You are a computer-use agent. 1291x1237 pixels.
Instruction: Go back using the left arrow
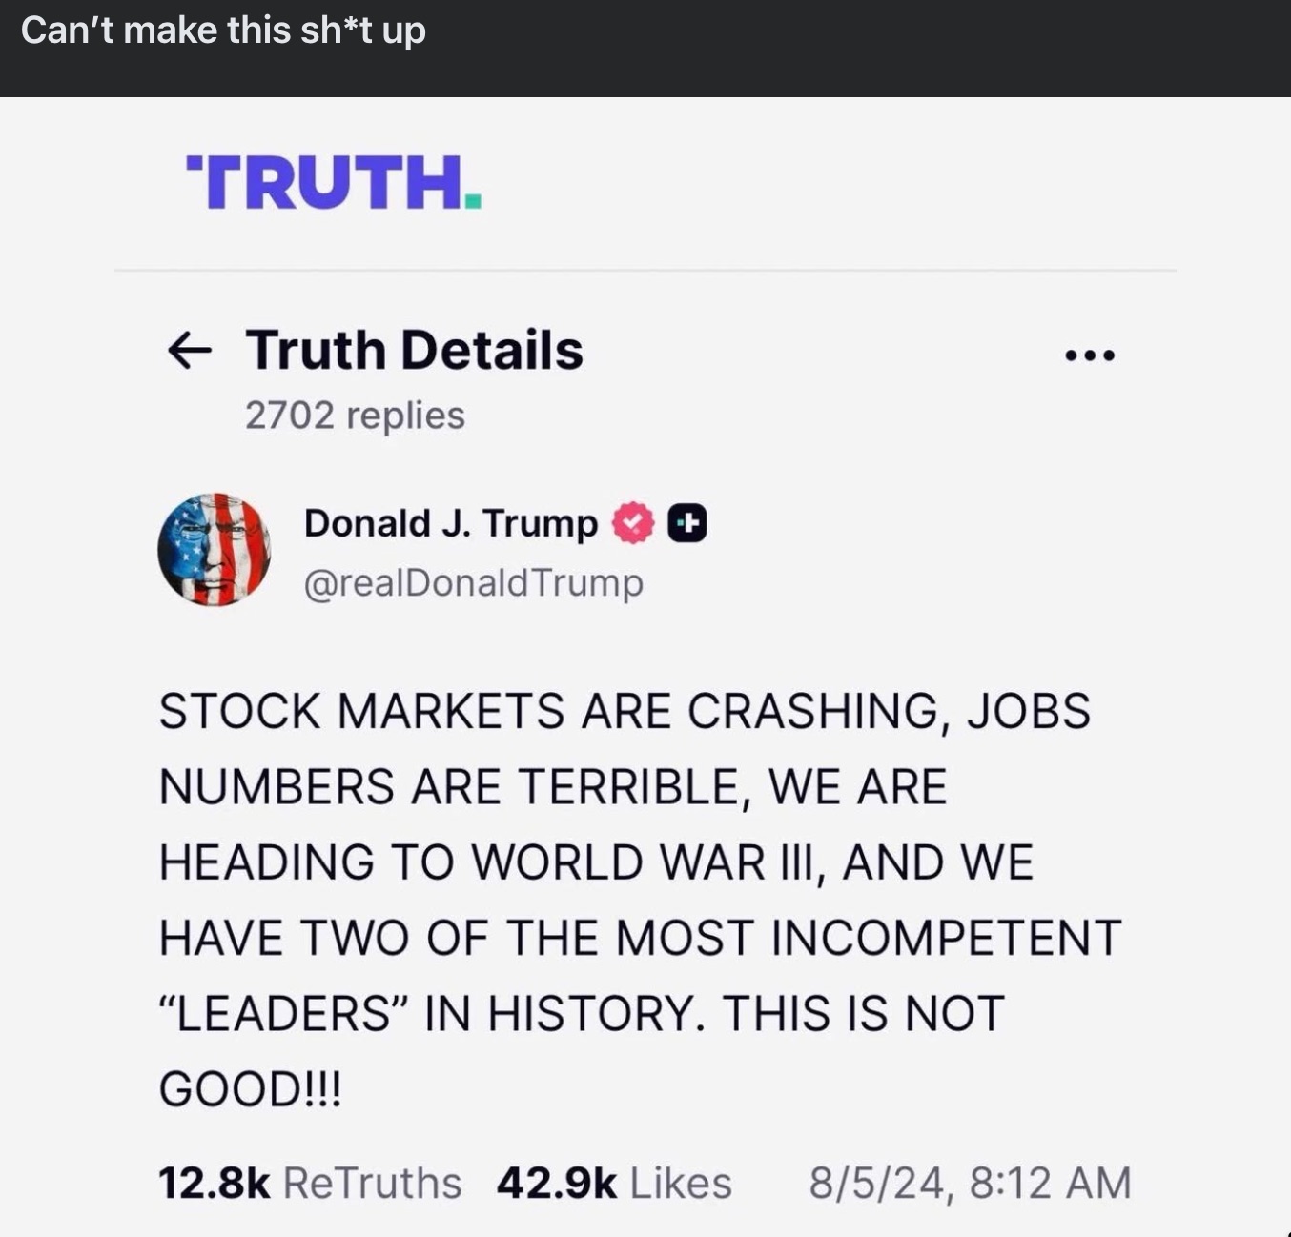pos(189,351)
